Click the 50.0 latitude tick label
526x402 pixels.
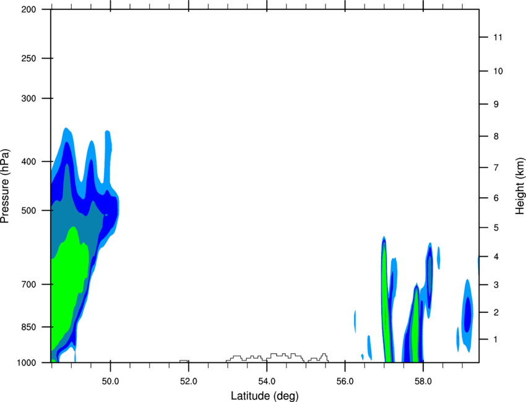(110, 382)
